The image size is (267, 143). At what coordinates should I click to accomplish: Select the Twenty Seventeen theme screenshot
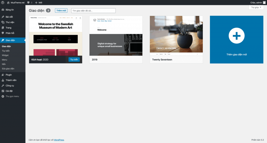(176, 36)
